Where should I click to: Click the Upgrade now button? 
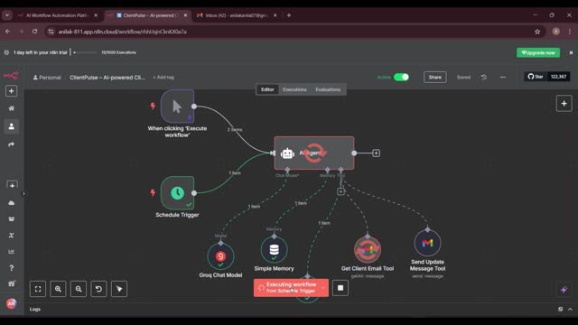[538, 52]
